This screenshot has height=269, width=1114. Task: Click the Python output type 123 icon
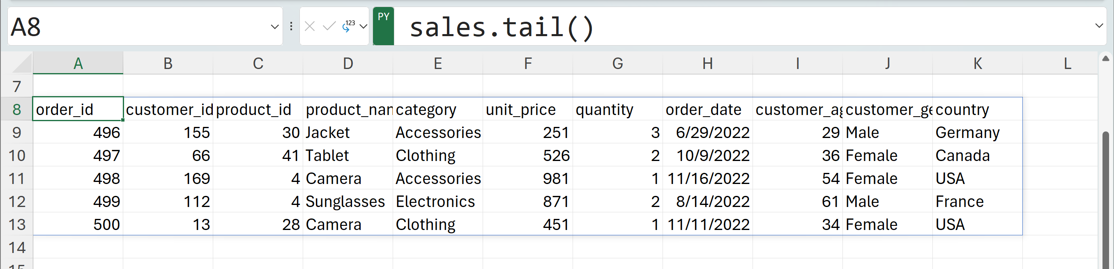[x=348, y=26]
